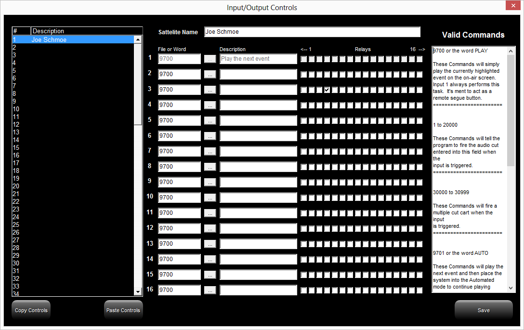Check relay 1 checkbox on input 12

303,228
